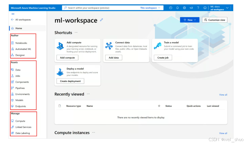247x144 pixels.
Task: Open help with the question mark icon
Action: pyautogui.click(x=198, y=8)
